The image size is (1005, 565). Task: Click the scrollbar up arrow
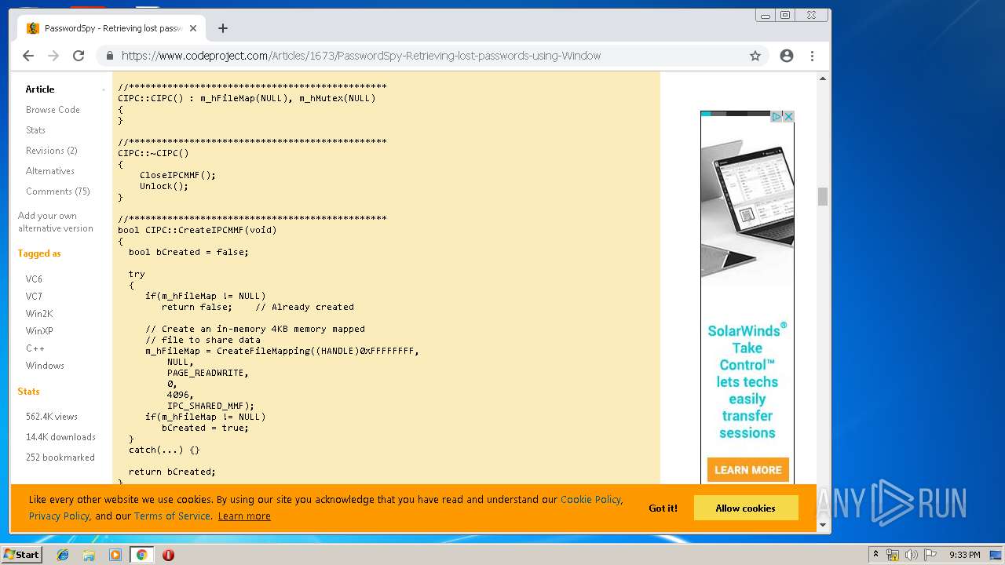[x=823, y=78]
